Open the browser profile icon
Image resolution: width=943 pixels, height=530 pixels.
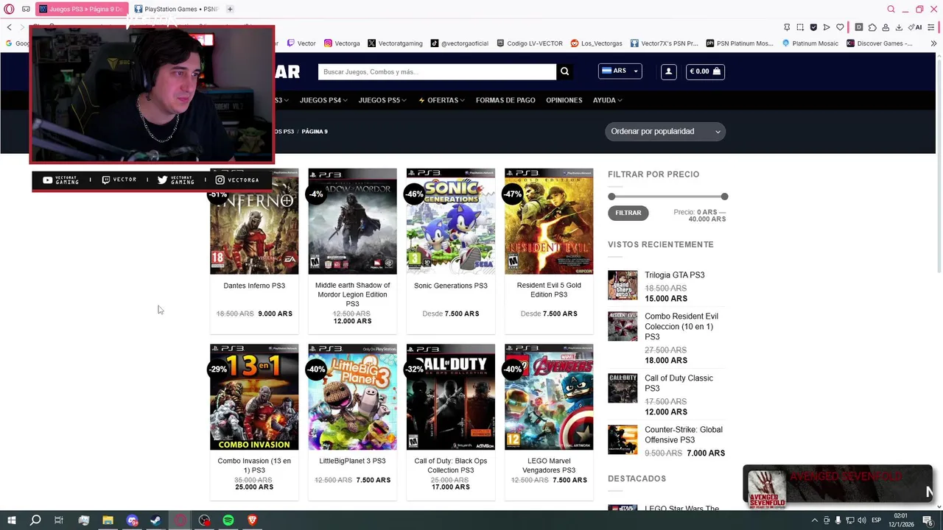coord(886,27)
